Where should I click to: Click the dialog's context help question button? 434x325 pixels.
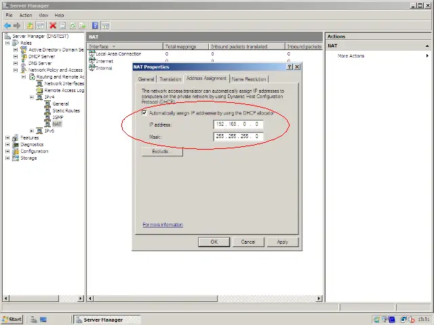click(290, 66)
